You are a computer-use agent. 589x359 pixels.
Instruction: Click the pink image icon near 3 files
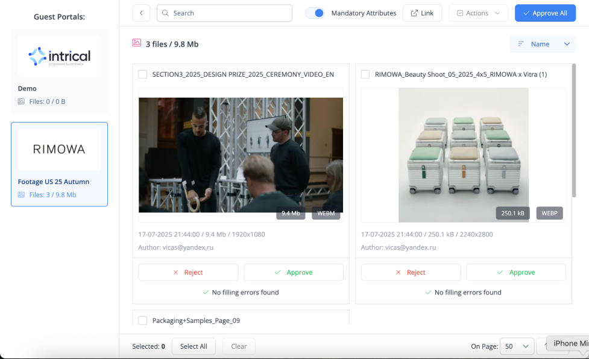137,43
